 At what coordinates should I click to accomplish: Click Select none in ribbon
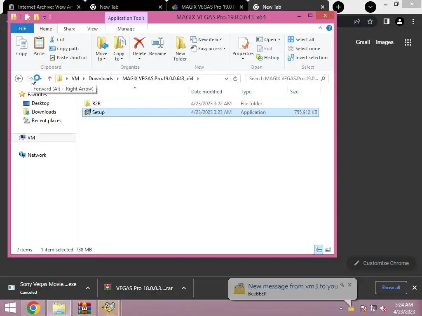304,49
